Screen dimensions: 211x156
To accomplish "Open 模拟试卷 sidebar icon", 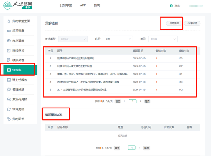I will [x=9, y=60].
